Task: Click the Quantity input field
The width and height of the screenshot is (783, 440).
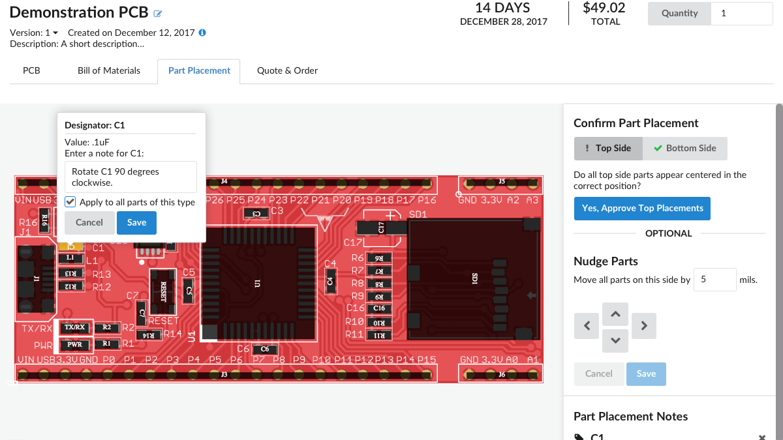Action: point(742,13)
